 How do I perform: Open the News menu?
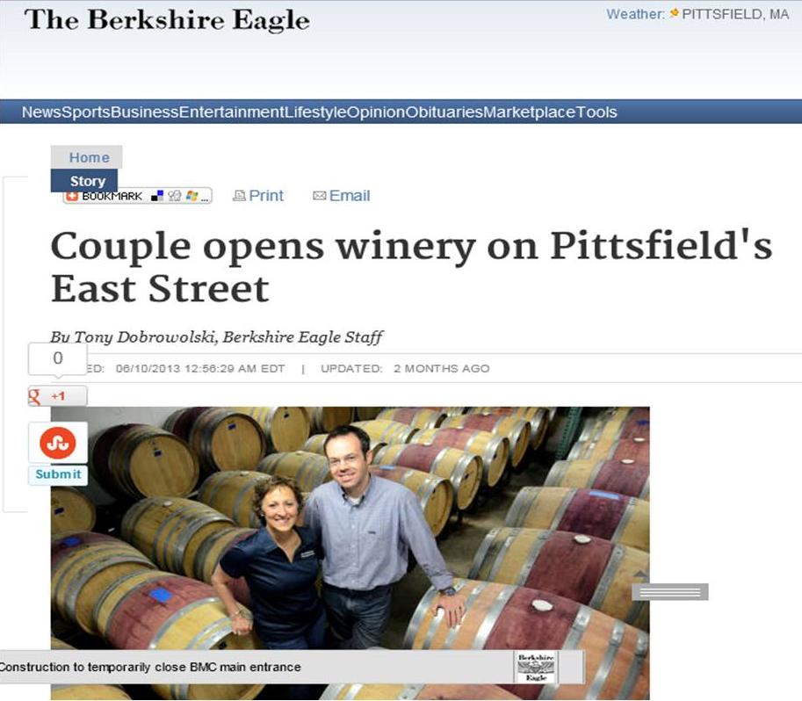point(41,112)
